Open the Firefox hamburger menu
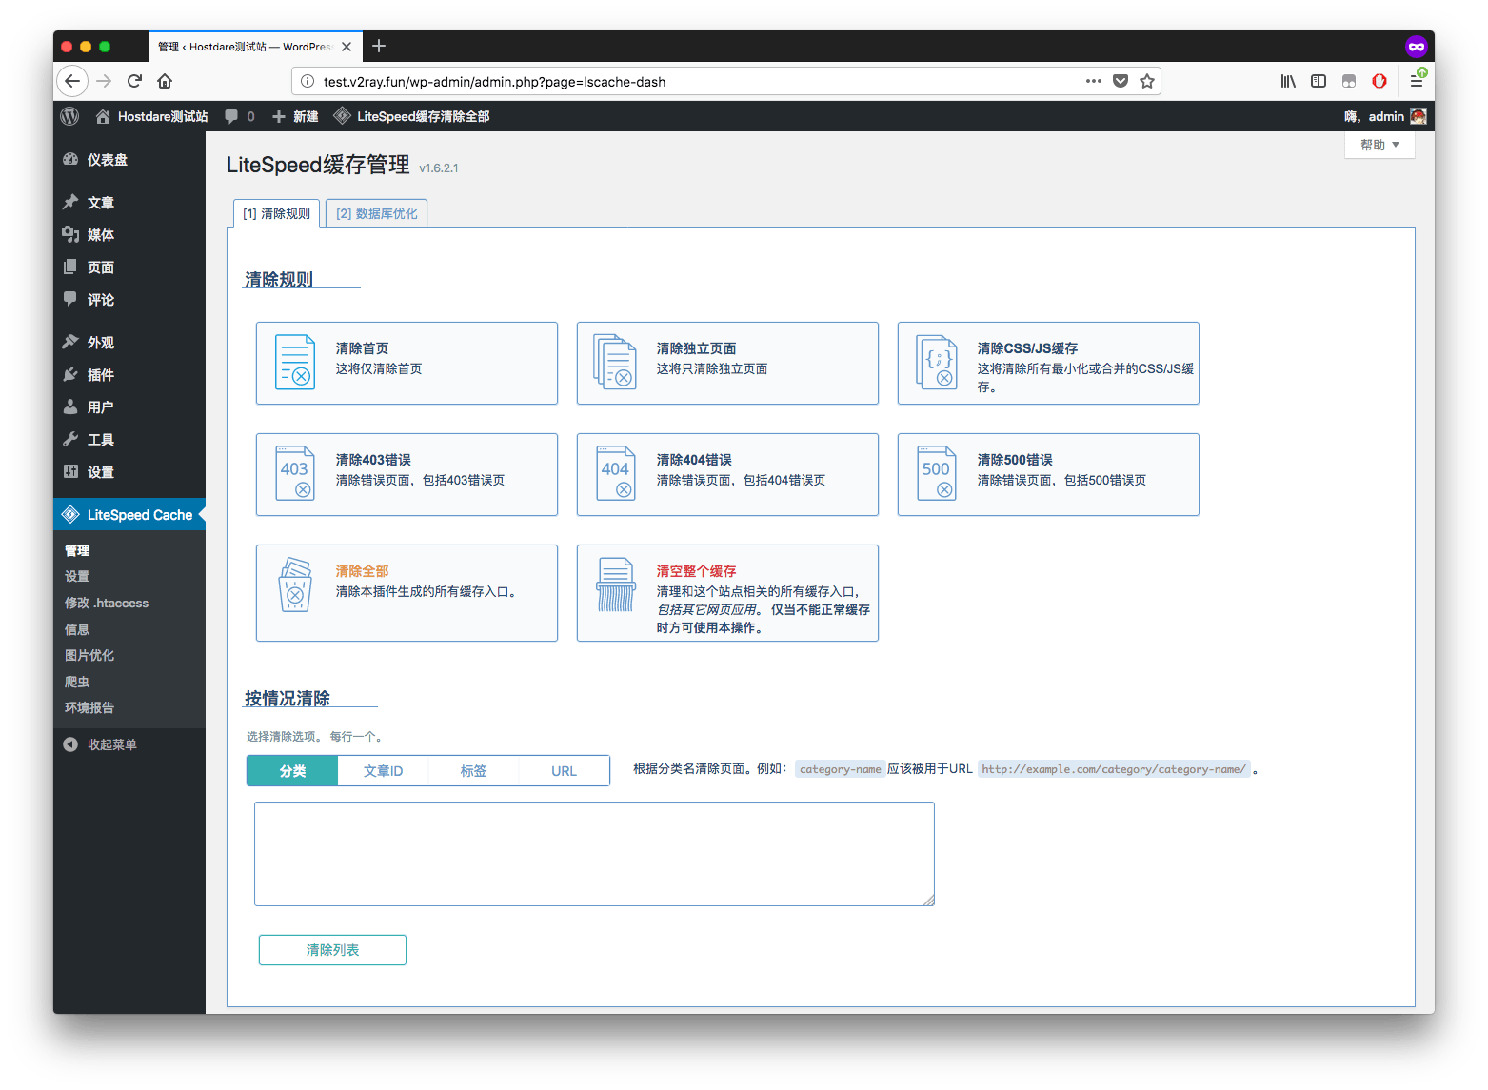 point(1416,81)
